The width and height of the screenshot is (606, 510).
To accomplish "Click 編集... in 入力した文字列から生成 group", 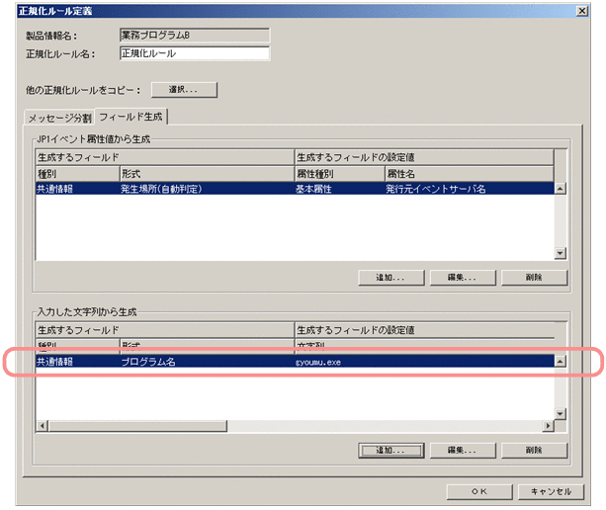I will pyautogui.click(x=463, y=450).
